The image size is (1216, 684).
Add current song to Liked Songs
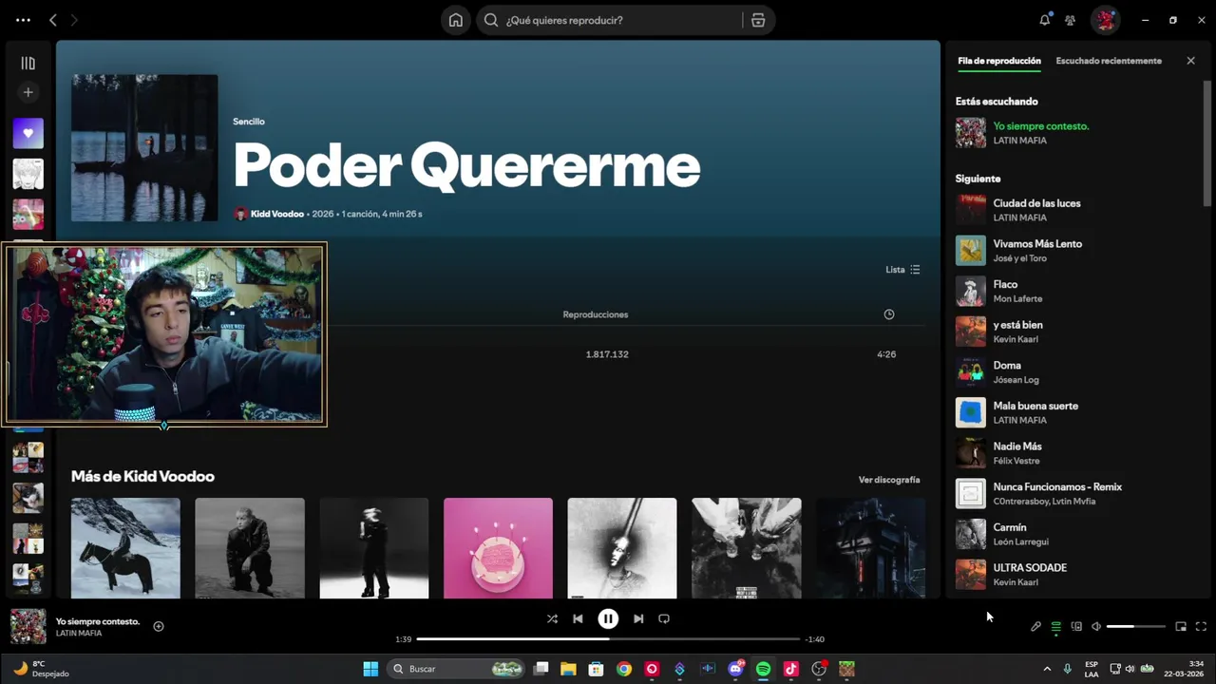(159, 626)
